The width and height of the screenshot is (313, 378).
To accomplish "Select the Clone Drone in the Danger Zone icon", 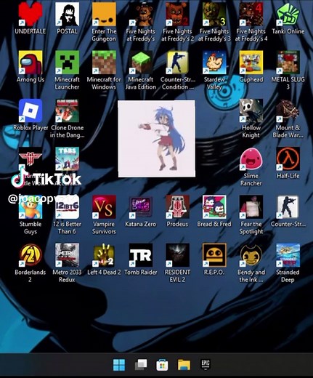I will pyautogui.click(x=67, y=110).
